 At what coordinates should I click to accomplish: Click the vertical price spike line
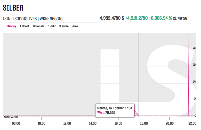pyautogui.click(x=189, y=74)
